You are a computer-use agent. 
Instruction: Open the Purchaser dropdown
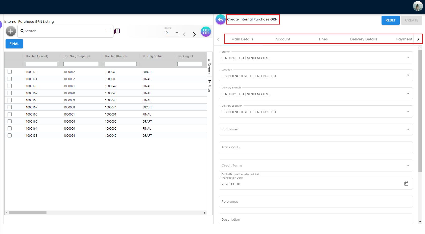[x=408, y=129]
